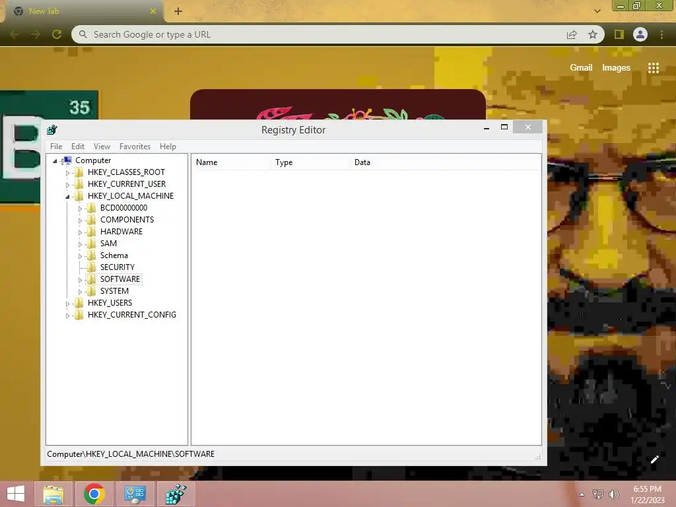Open the Help menu in Registry Editor
The image size is (676, 507).
(x=168, y=147)
